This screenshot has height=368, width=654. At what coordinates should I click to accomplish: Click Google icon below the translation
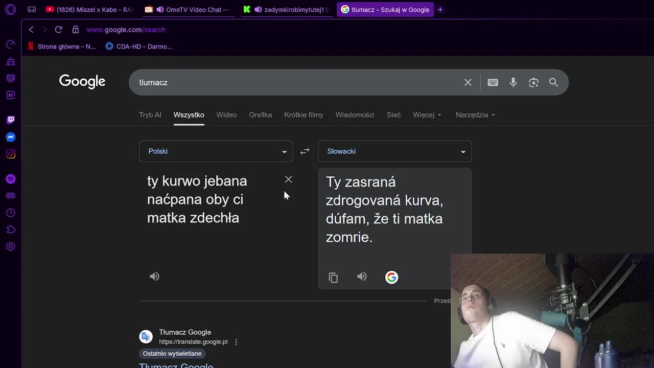[391, 277]
